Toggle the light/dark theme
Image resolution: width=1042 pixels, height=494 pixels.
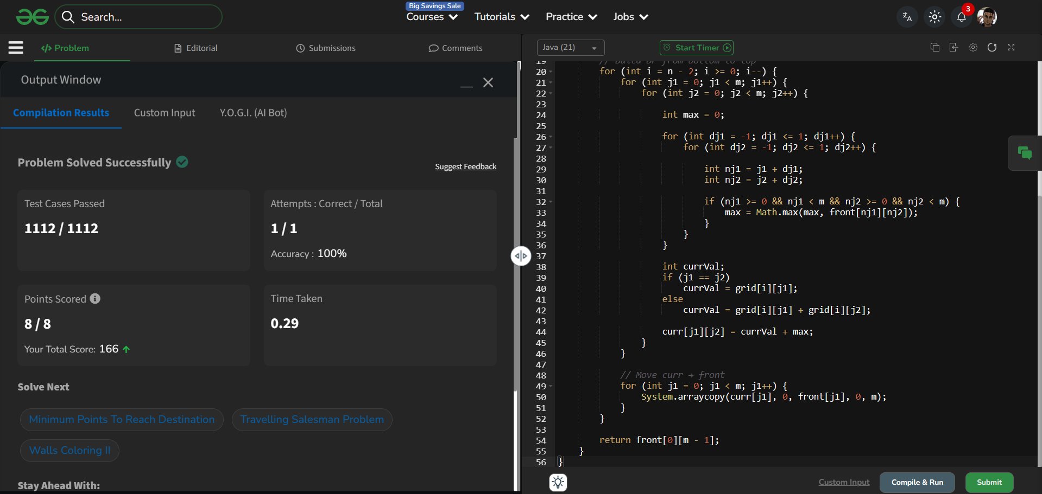tap(934, 17)
